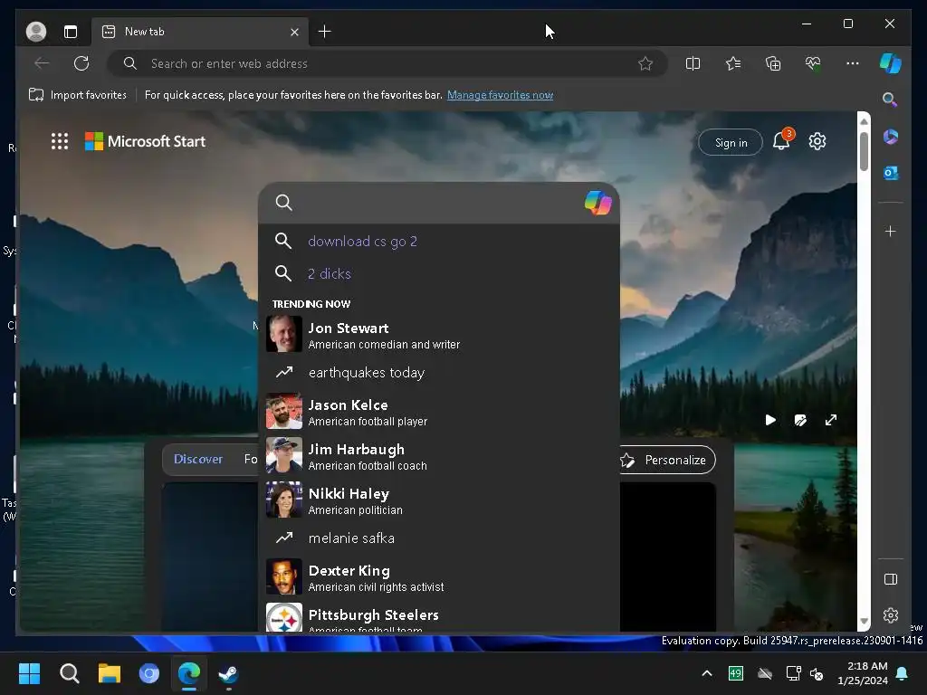Click the edit background icon
The image size is (927, 695).
pos(800,420)
